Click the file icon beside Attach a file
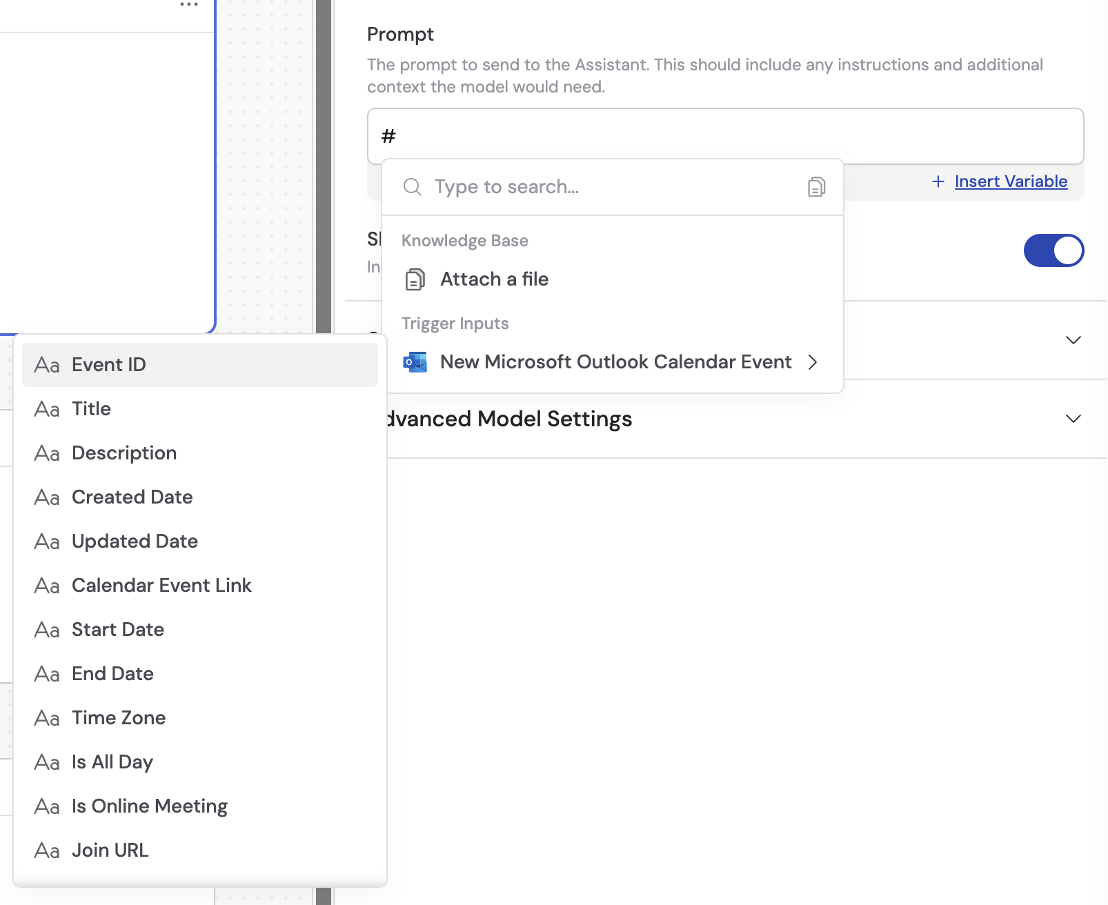This screenshot has height=905, width=1108. click(415, 279)
